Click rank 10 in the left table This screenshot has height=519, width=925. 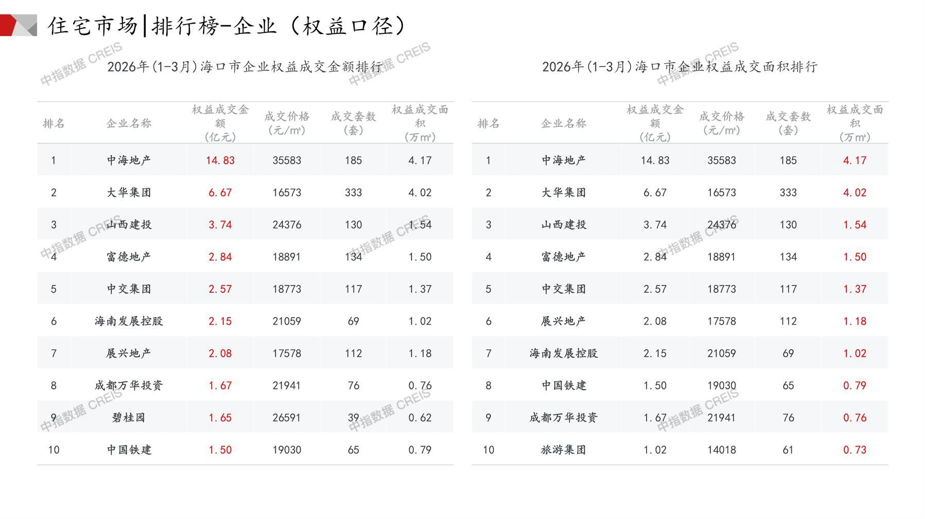pyautogui.click(x=54, y=450)
